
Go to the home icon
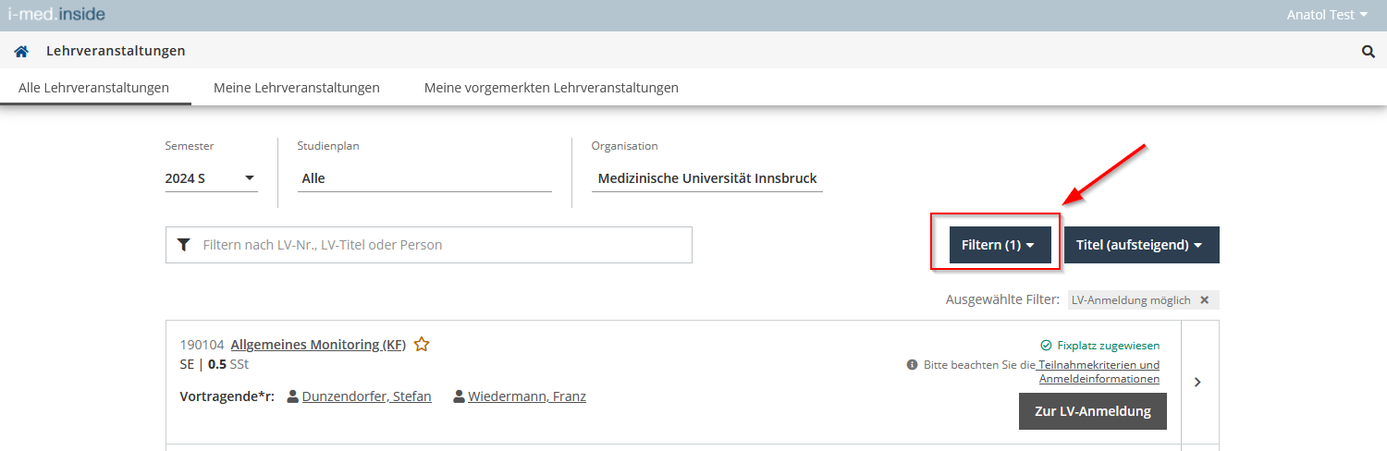coord(21,52)
